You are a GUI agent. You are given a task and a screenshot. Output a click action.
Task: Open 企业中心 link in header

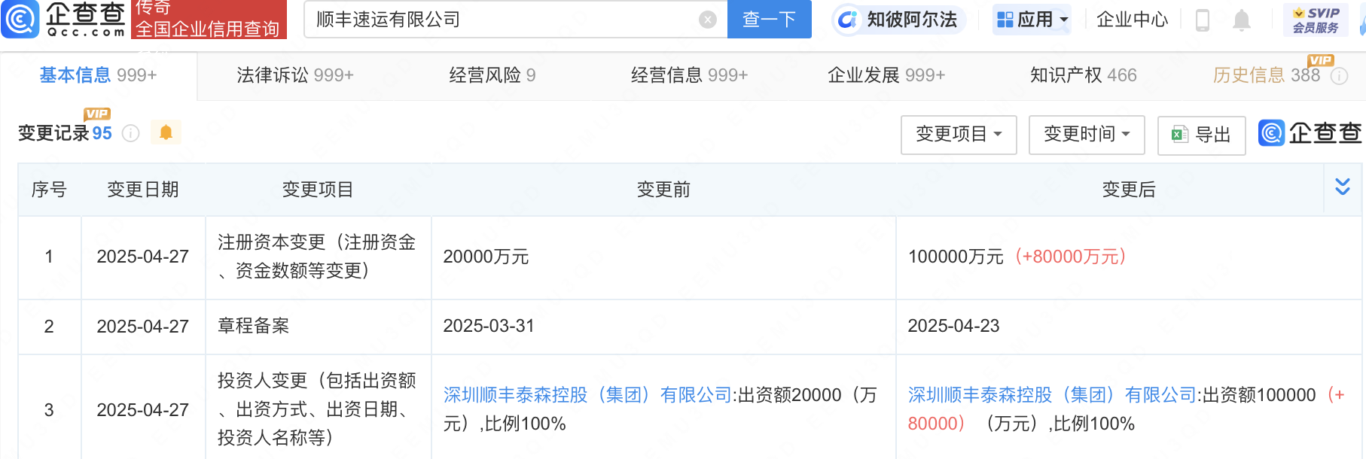(x=1132, y=20)
